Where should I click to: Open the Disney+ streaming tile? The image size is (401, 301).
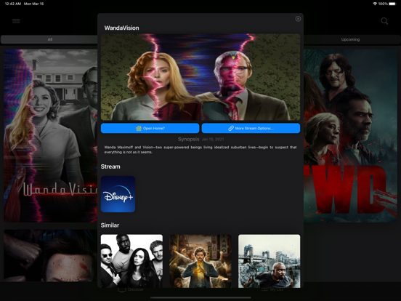coord(118,194)
